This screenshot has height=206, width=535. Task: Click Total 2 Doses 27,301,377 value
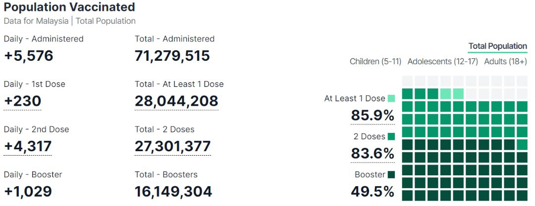(x=173, y=146)
